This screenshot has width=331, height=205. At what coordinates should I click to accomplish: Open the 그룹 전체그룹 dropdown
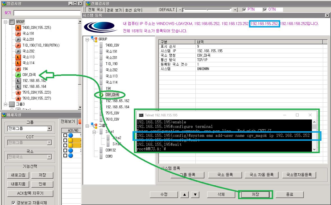pos(49,128)
